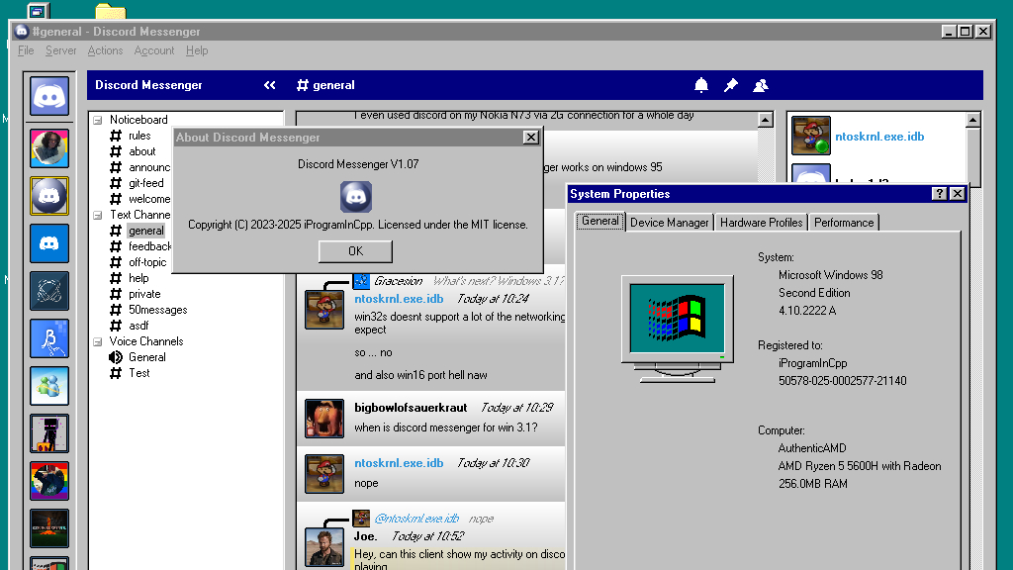Image resolution: width=1013 pixels, height=570 pixels.
Task: Select the General tab in System Properties
Action: (600, 221)
